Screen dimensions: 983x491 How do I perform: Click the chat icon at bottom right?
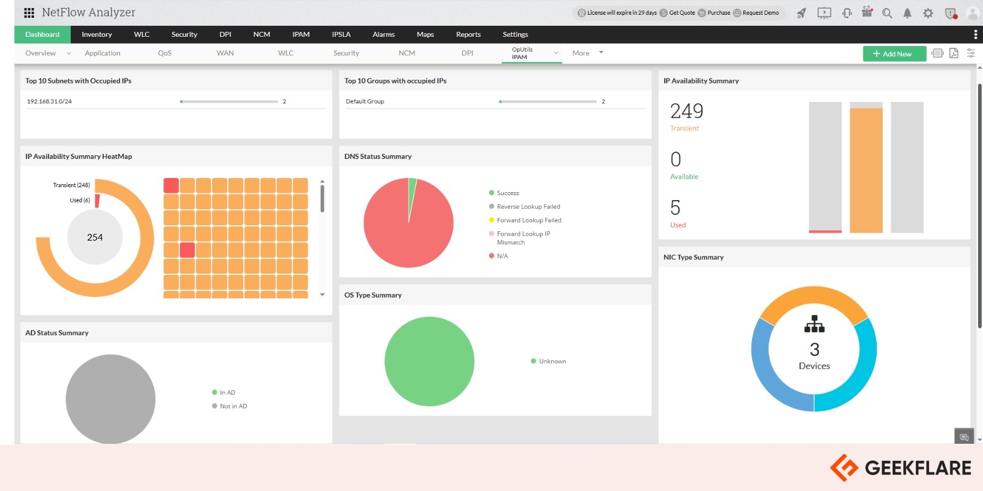(x=964, y=437)
